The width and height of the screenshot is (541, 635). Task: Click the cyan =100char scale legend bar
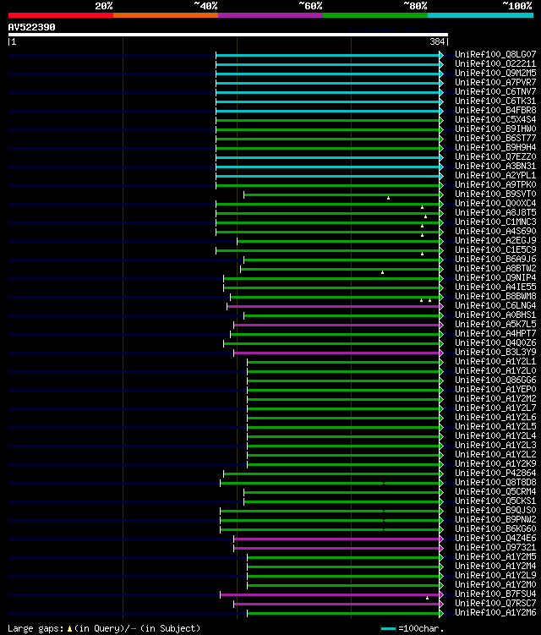point(388,628)
